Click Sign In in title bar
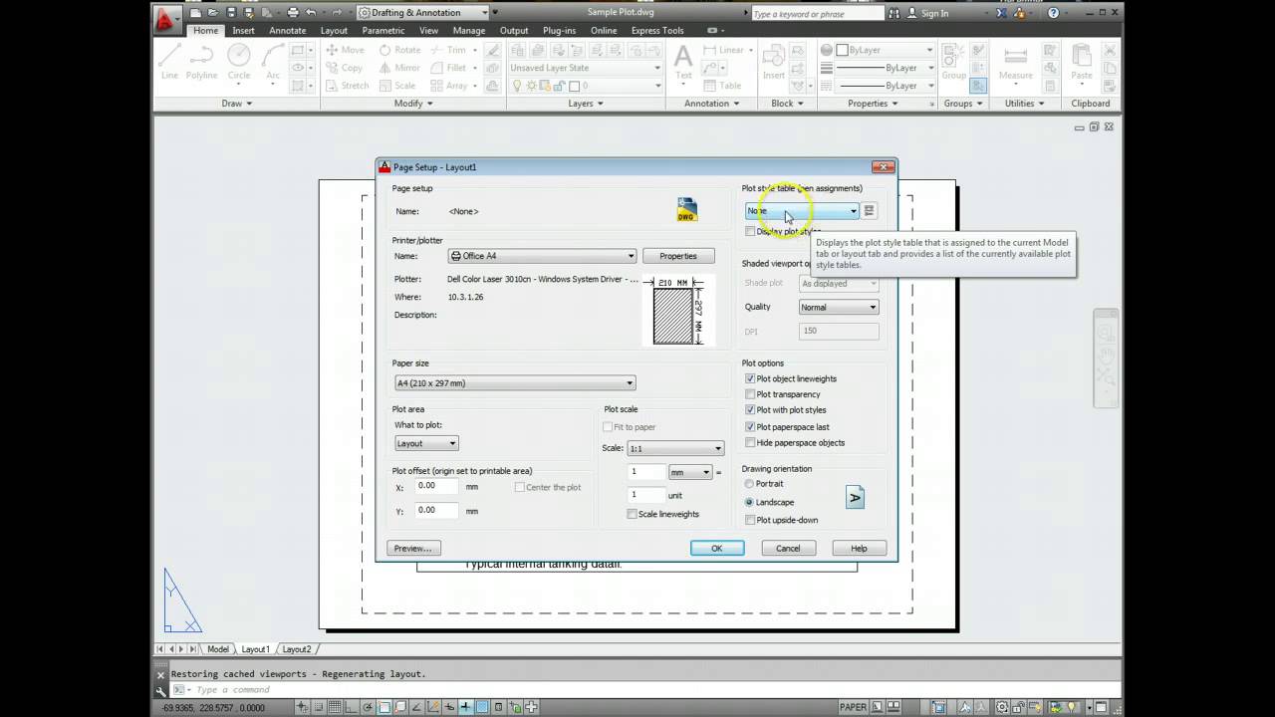1275x717 pixels. 927,13
